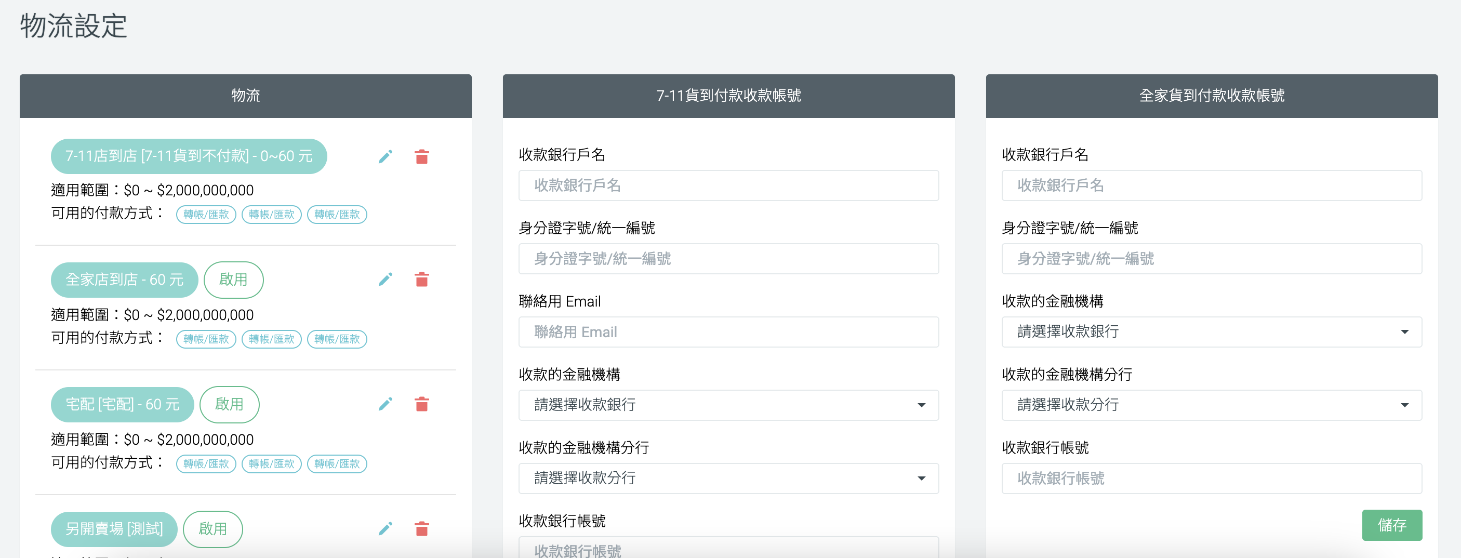Focus 7-11 收款銀行戶名 input field

pyautogui.click(x=728, y=185)
